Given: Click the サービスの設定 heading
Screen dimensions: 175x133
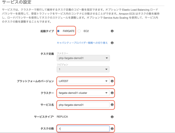Looking at the screenshot, I should click(17, 2).
